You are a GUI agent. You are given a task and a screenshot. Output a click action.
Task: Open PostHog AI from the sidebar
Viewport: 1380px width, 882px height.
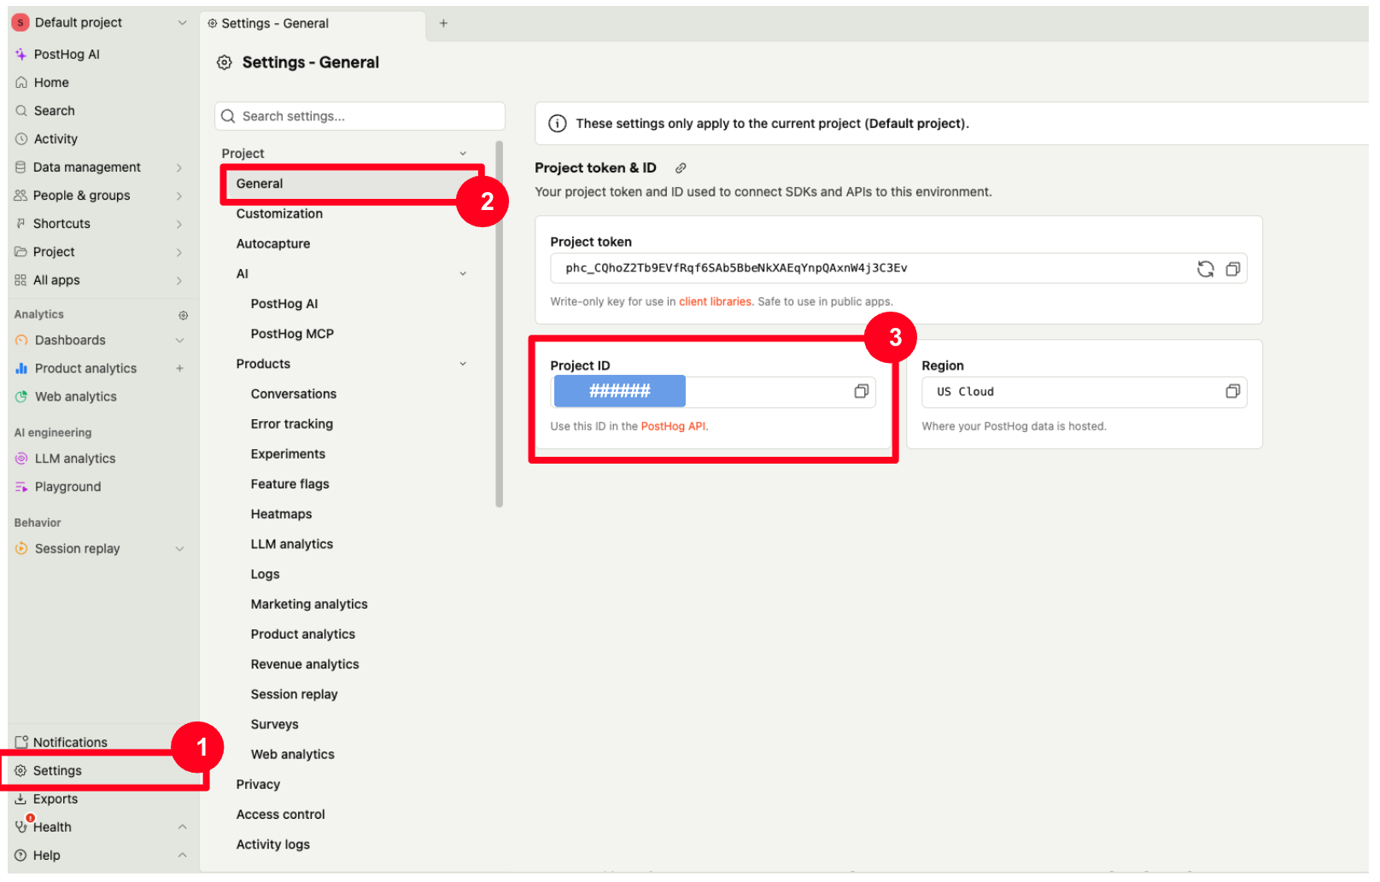pos(67,53)
